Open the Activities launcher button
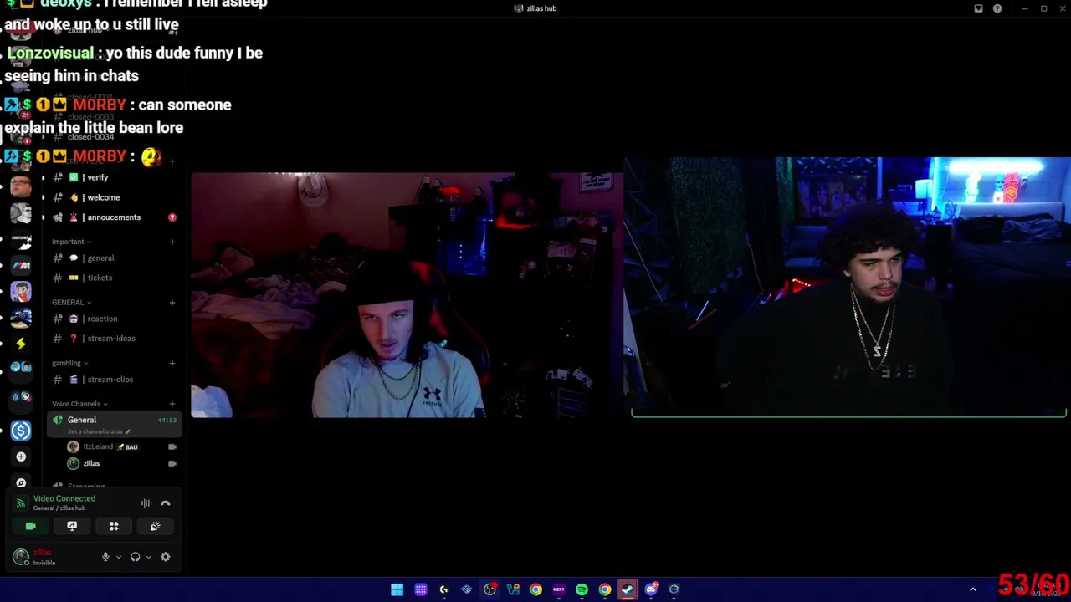The image size is (1071, 602). point(114,526)
